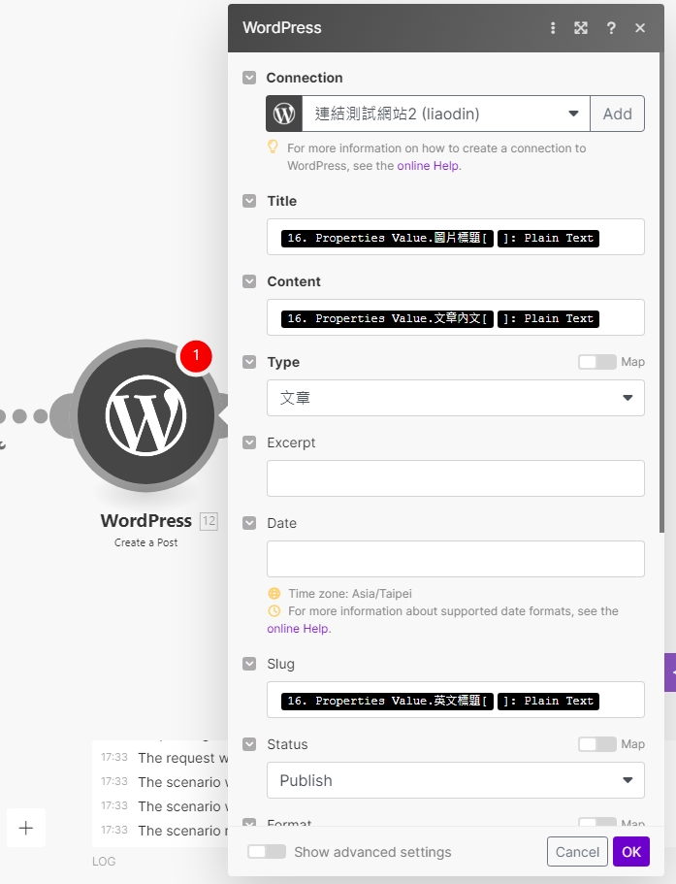Click the empty Excerpt input field

[x=455, y=478]
